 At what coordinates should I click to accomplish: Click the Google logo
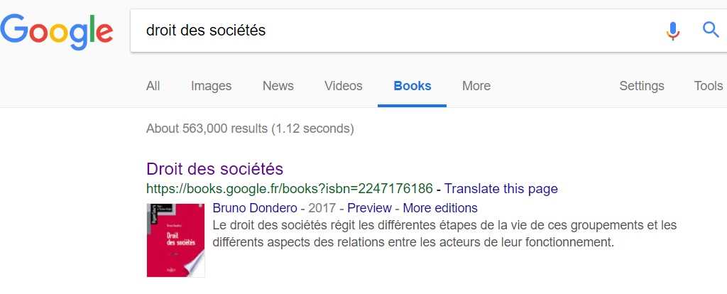point(57,31)
